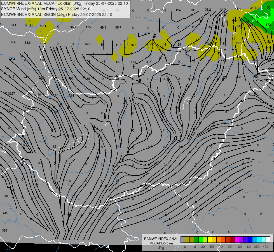Select the legend tick label 400
Image resolution: width=274 pixels, height=252 pixels.
266,247
